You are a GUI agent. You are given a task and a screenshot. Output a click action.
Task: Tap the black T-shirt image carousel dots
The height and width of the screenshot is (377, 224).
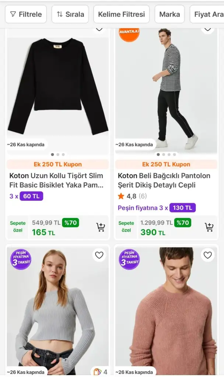[58, 155]
